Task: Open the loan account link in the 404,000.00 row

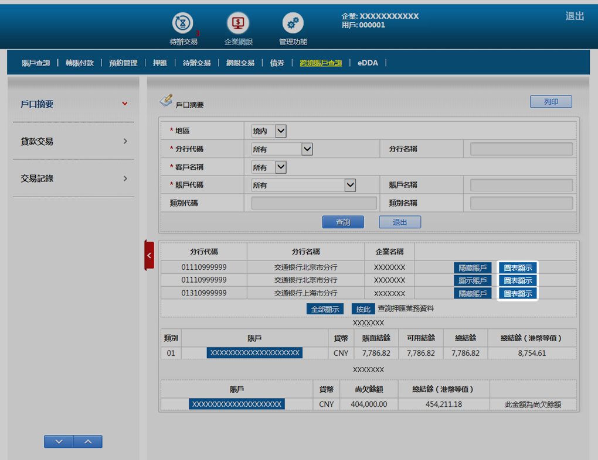Action: click(x=237, y=404)
